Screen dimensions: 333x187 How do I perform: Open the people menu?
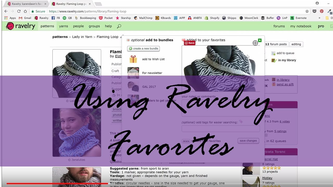(78, 26)
